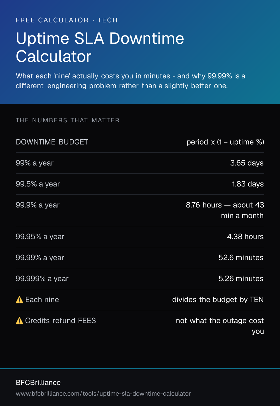Click the divides the budget by TEN text

pyautogui.click(x=218, y=300)
